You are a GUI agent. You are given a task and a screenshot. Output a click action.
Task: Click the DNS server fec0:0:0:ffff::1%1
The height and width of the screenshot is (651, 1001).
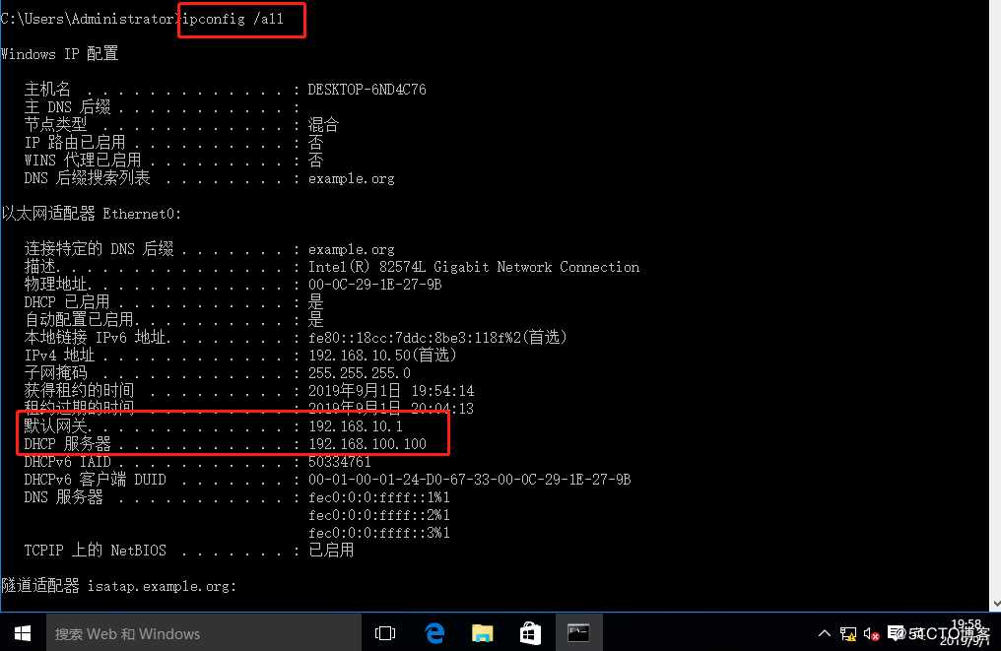point(379,496)
